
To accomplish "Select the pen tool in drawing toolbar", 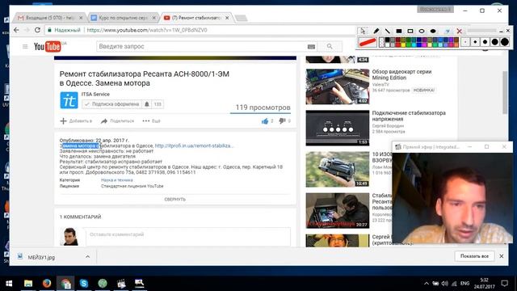I will coord(376,31).
